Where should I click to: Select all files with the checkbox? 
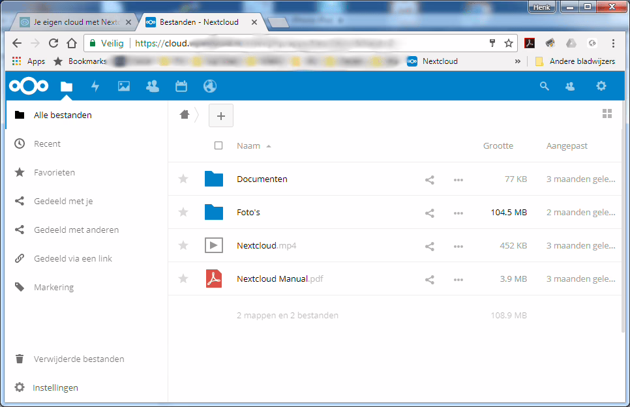[x=218, y=145]
